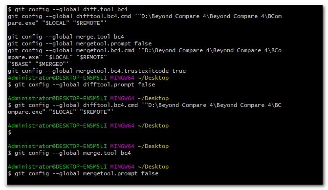Click the 'merge.tool bc4' pasted line
The image size is (328, 190).
click(66, 37)
